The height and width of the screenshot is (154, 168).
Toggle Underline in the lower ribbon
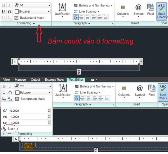[x=4, y=92]
